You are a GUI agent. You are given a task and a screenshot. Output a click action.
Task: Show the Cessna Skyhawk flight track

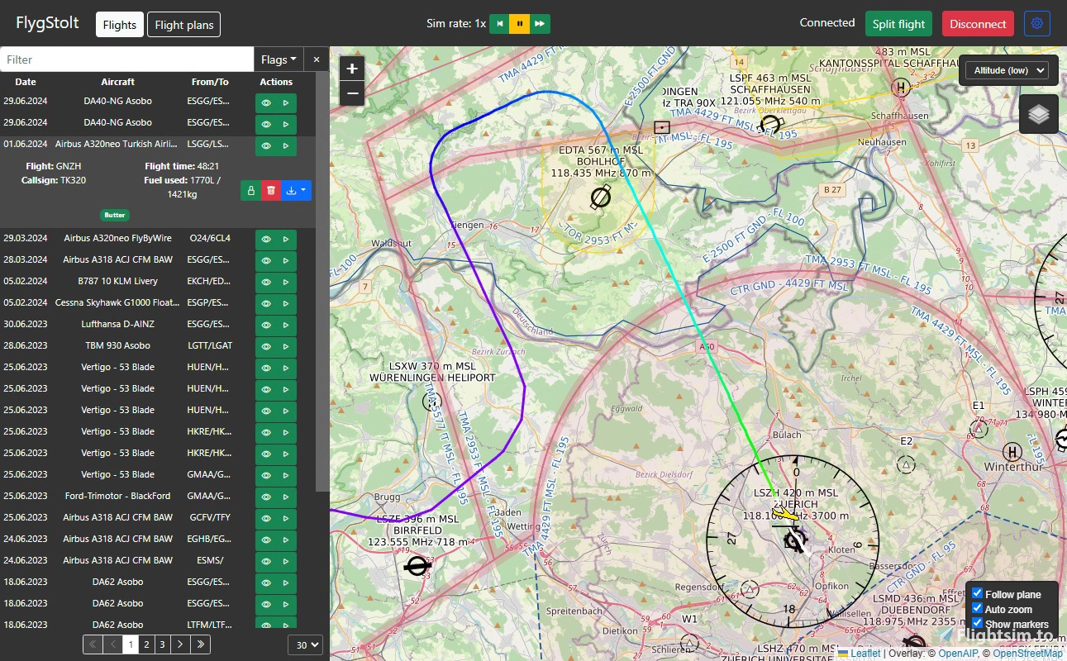click(266, 303)
